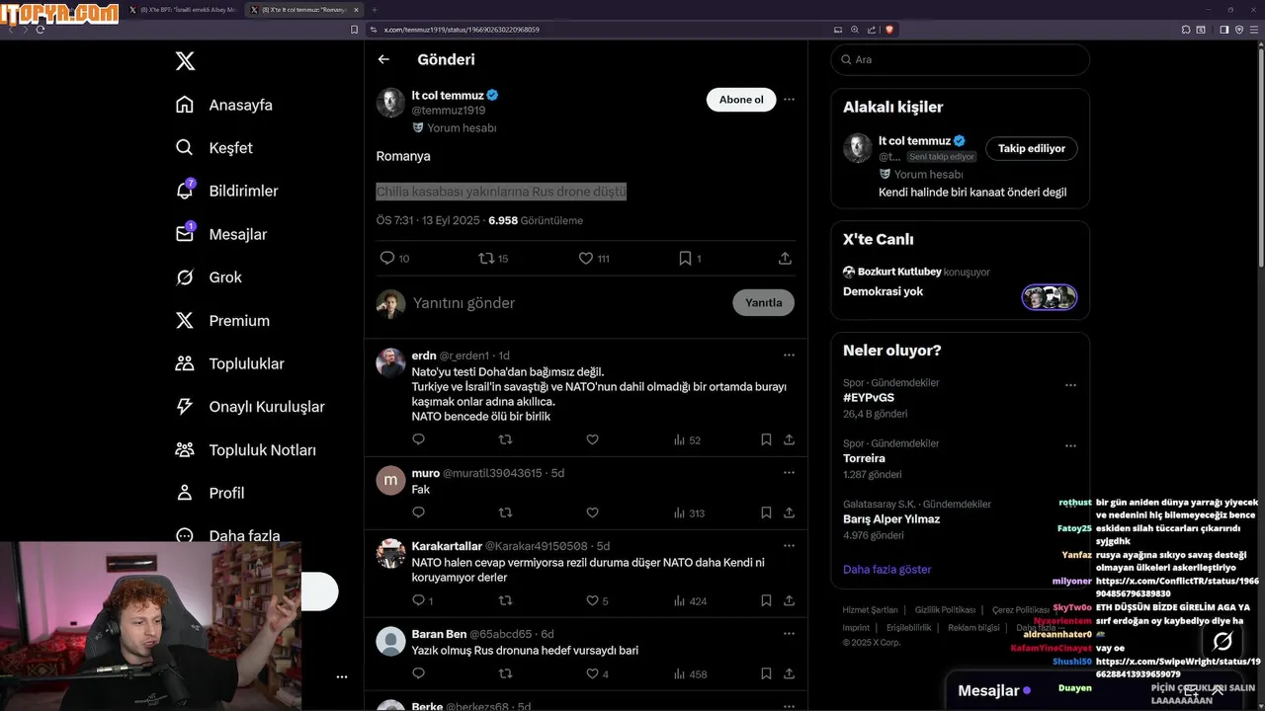Like muro's comment

click(592, 513)
